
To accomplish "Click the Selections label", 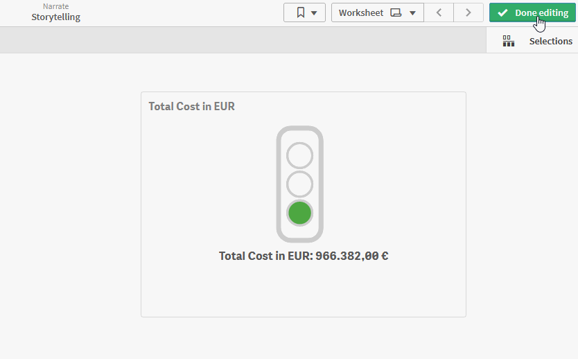I will [x=551, y=41].
